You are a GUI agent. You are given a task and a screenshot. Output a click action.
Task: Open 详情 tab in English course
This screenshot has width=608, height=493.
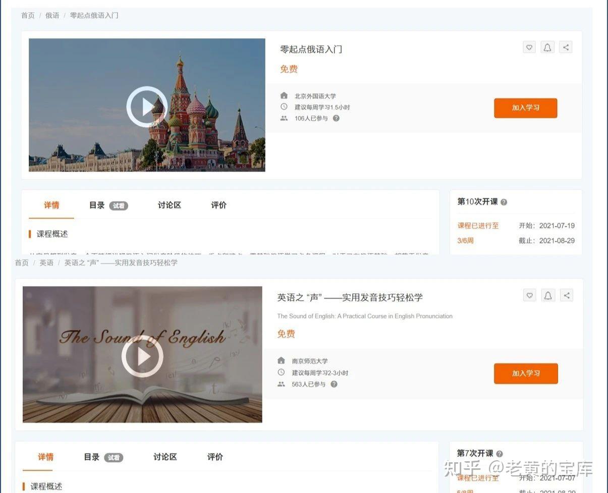pyautogui.click(x=45, y=457)
